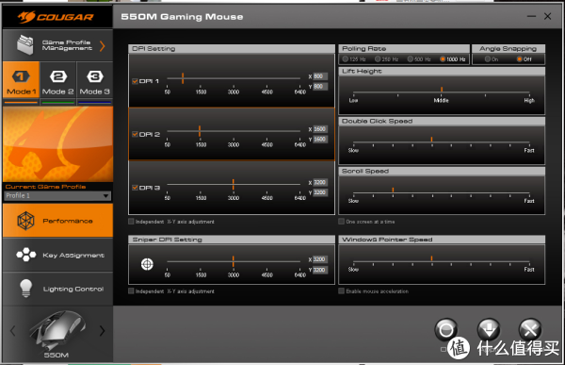
Task: Click the DPI 1 X value field
Action: click(320, 76)
